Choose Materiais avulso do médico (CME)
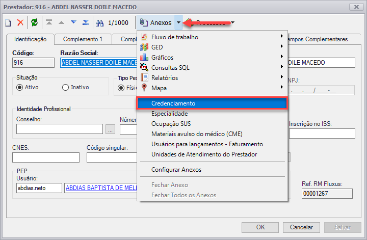 [x=212, y=134]
